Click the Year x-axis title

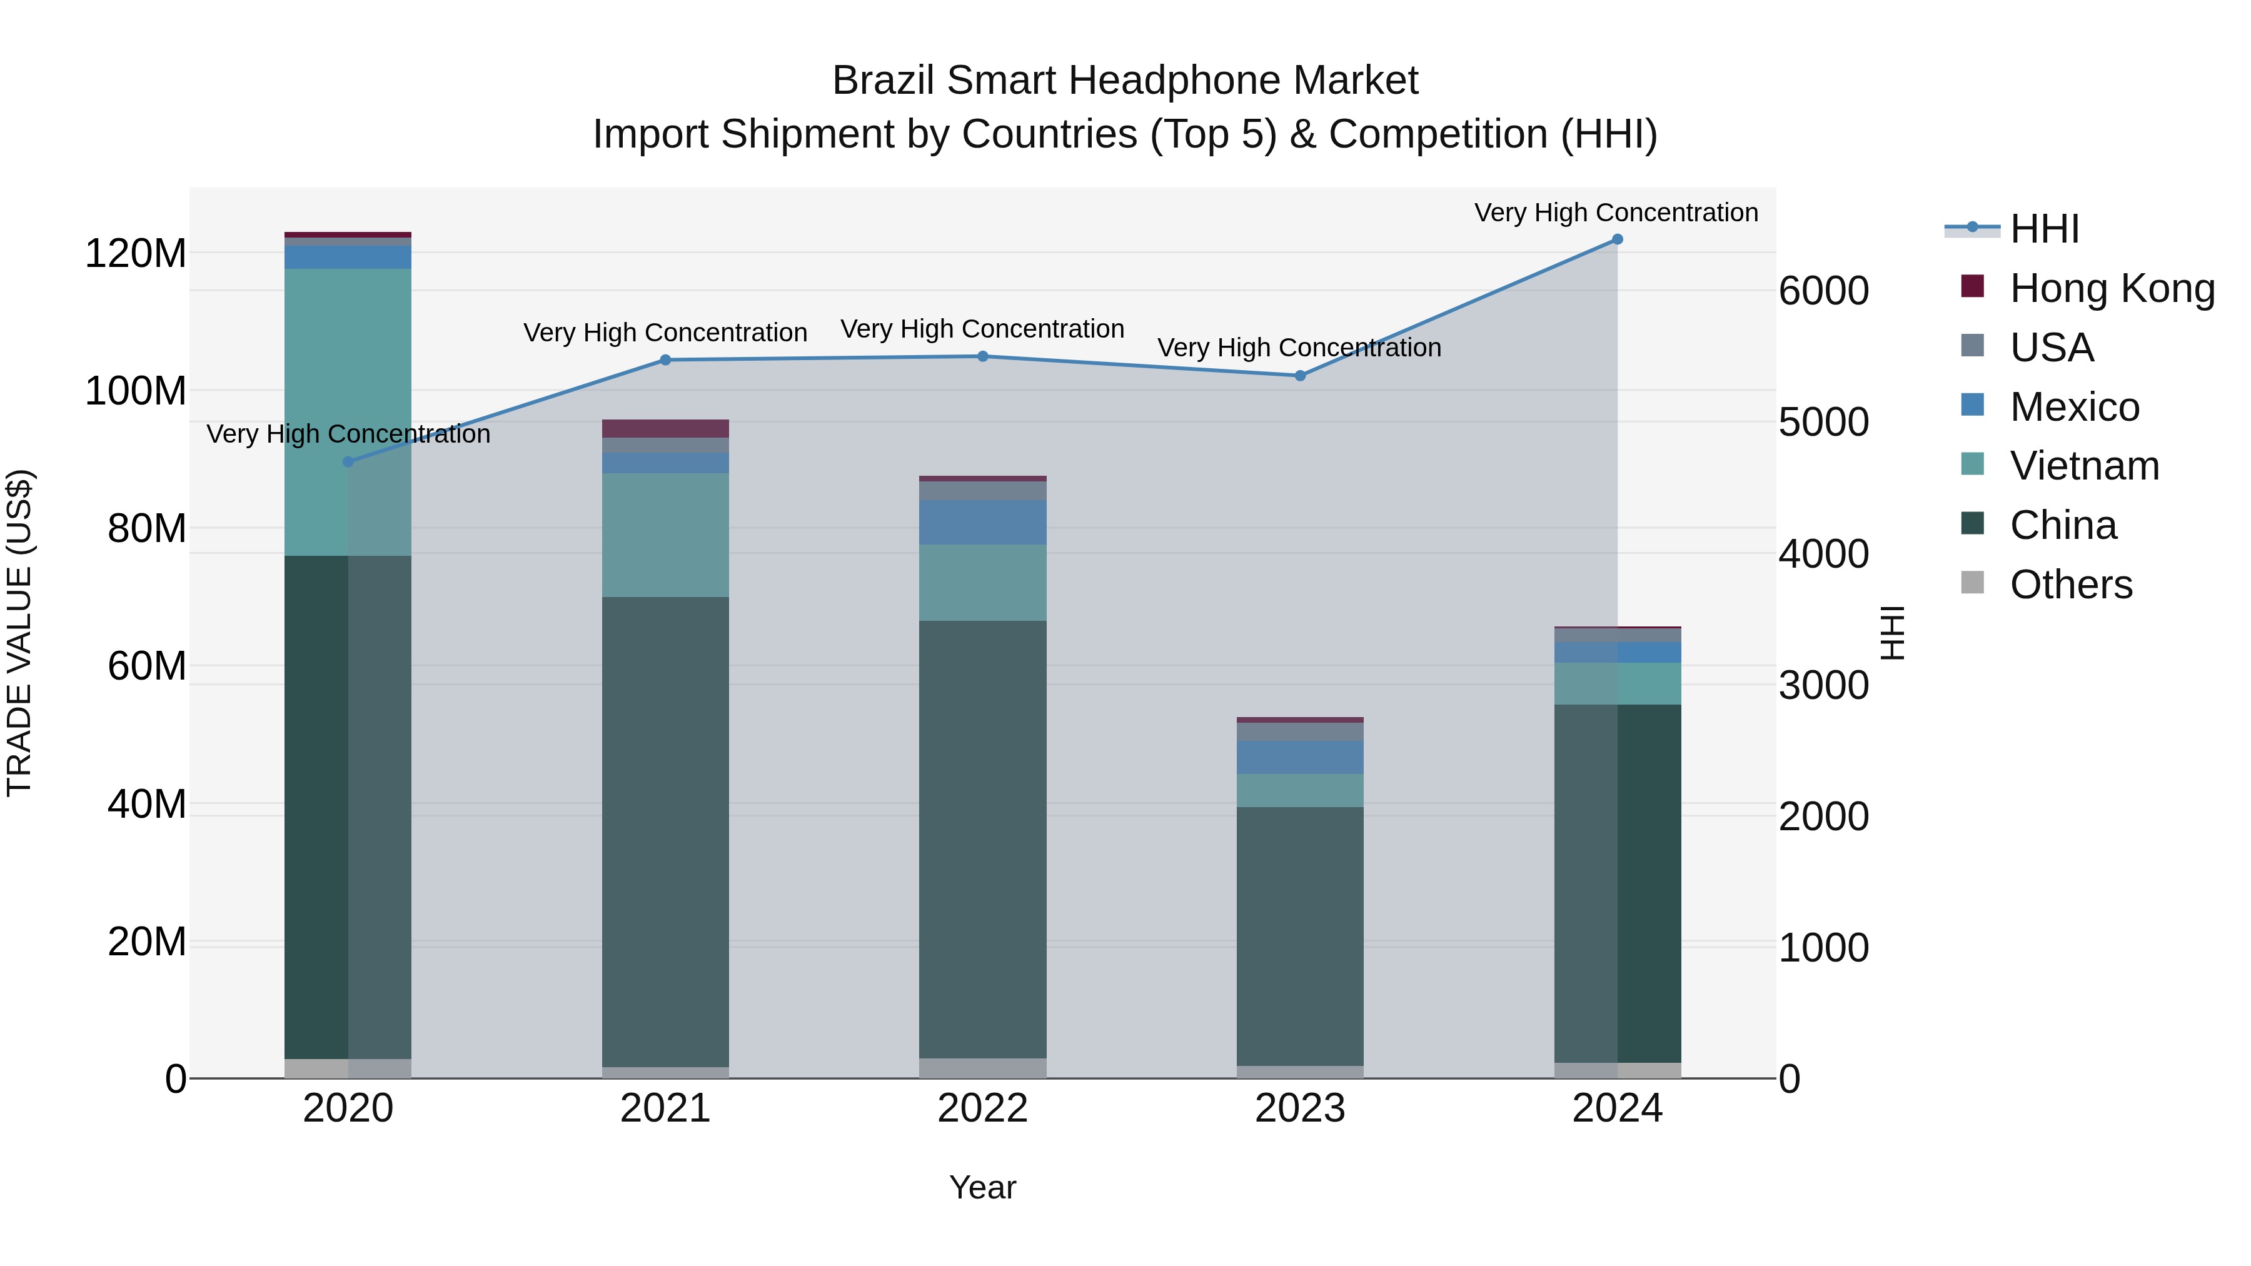click(982, 1187)
